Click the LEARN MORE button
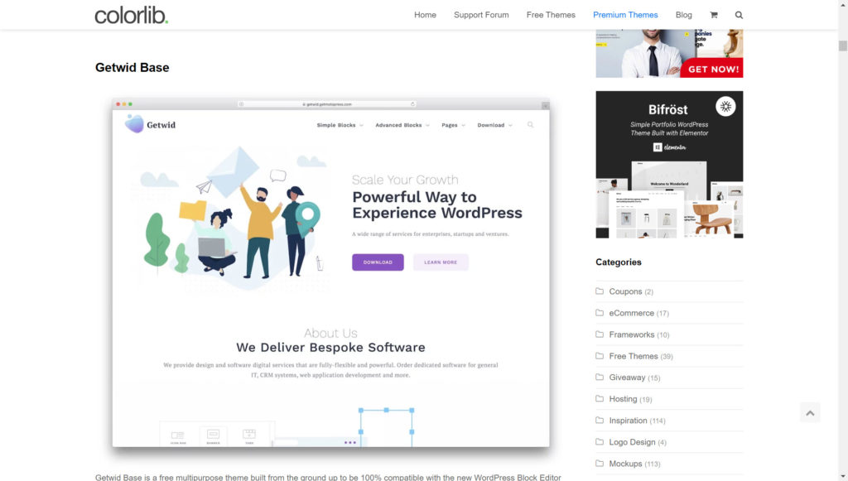848x481 pixels. click(x=441, y=262)
